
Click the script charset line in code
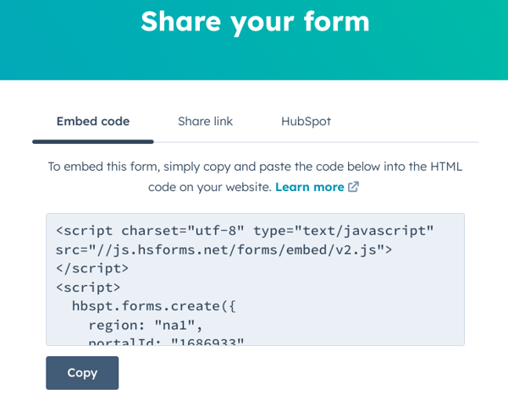[245, 231]
